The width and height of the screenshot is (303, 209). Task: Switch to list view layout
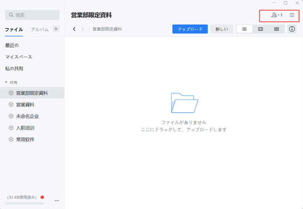point(244,29)
